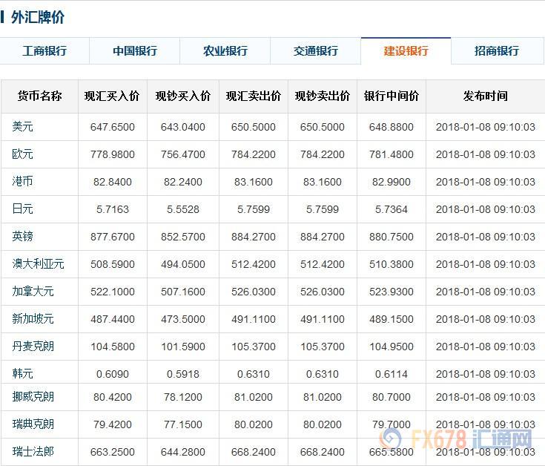Screen dimensions: 545x466
Task: Select the 韩元 currency row label
Action: pos(22,374)
